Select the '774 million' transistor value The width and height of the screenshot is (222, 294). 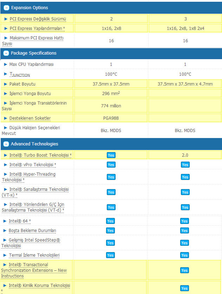[x=111, y=106]
